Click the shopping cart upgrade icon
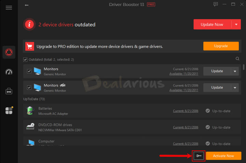 click(x=30, y=46)
